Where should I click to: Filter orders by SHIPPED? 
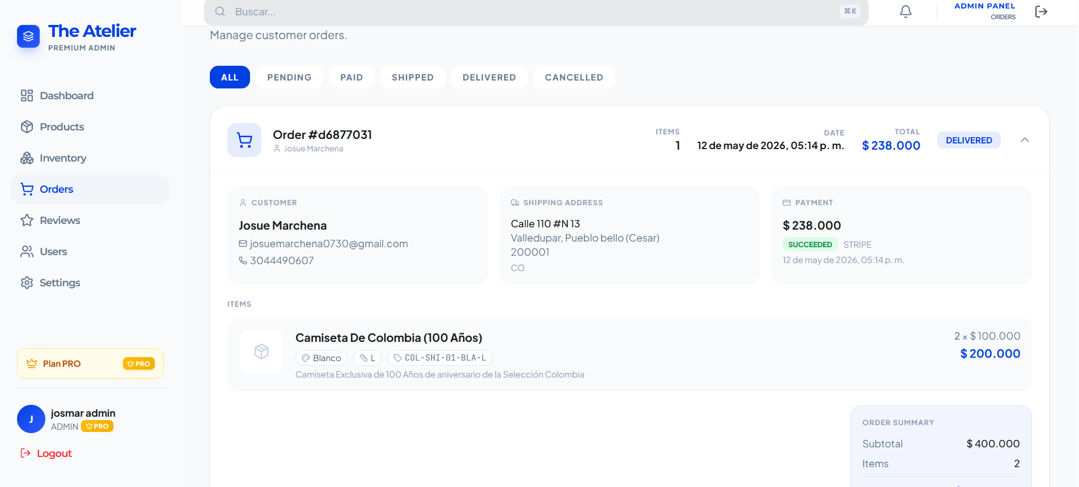[413, 77]
